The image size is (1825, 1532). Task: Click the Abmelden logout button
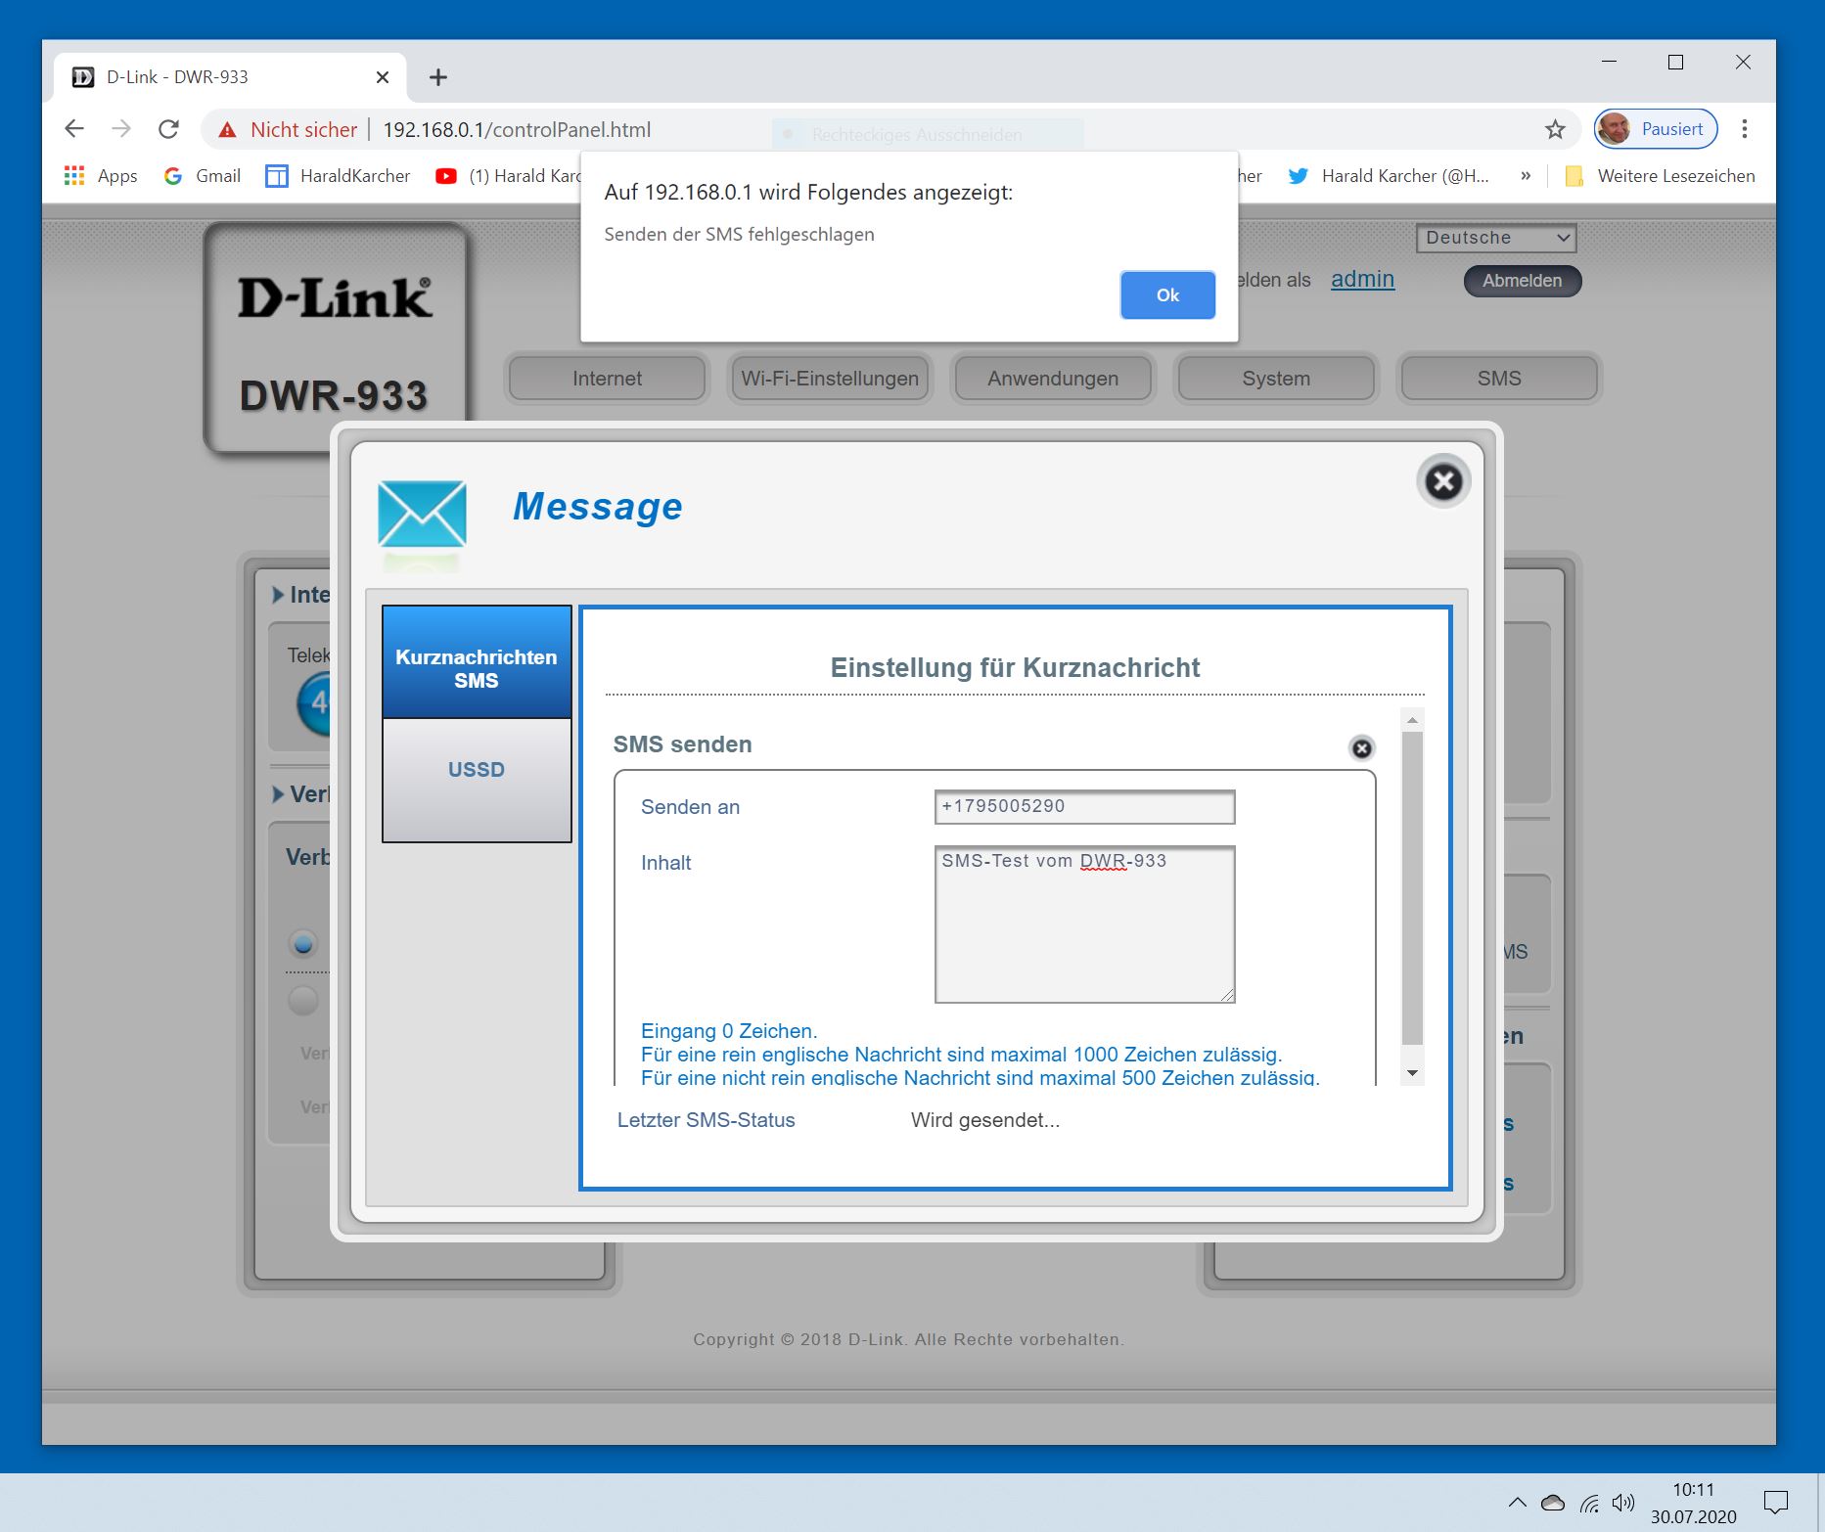1522,281
